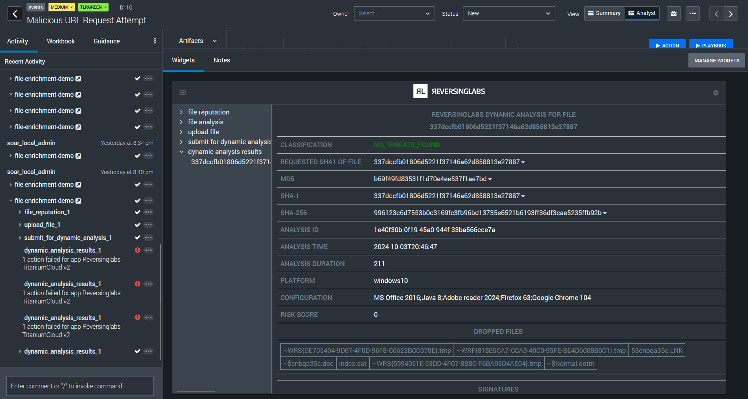Open dropped file 53enbqa35e.LNK

(657, 350)
